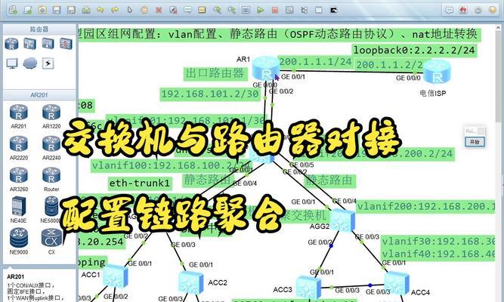
Task: Zoom out on the topology canvas
Action: (232, 10)
